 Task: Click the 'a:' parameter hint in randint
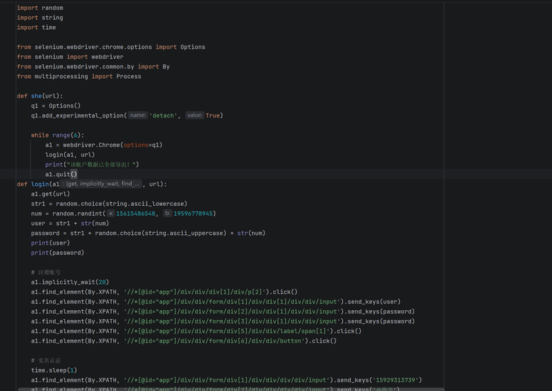pos(111,213)
